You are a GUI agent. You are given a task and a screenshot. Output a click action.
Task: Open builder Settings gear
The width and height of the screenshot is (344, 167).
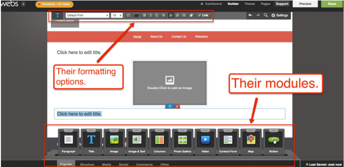tap(280, 15)
